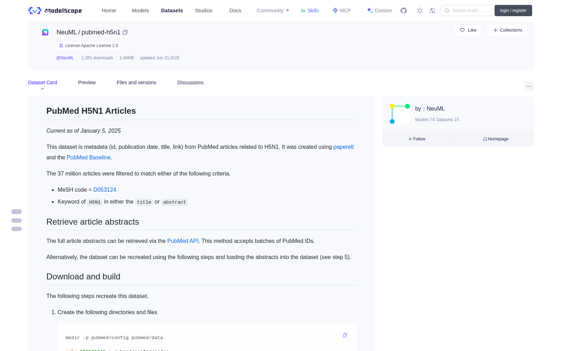Switch to the Files and versions tab

[x=136, y=82]
